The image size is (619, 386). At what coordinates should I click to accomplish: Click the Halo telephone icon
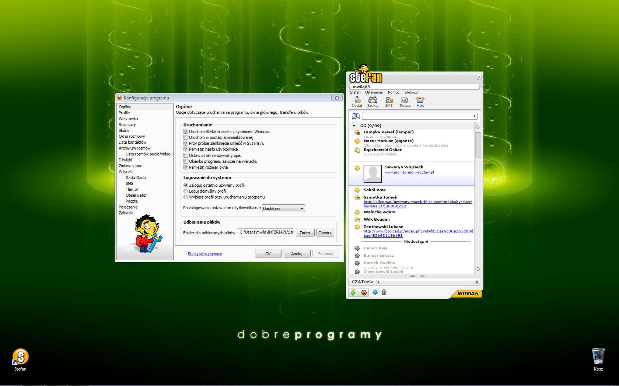[420, 100]
